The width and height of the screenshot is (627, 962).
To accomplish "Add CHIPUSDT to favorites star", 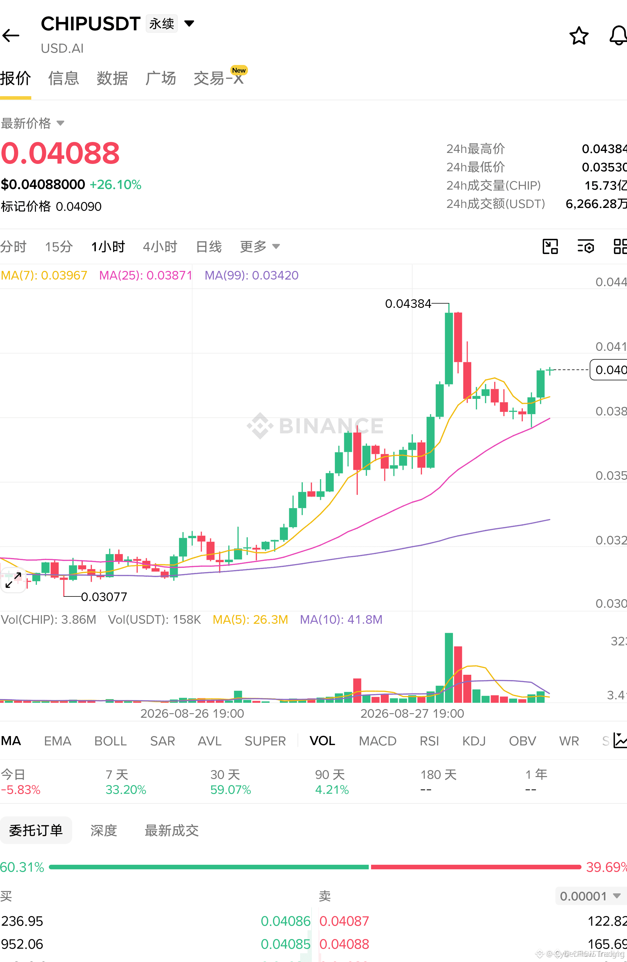I will [578, 36].
